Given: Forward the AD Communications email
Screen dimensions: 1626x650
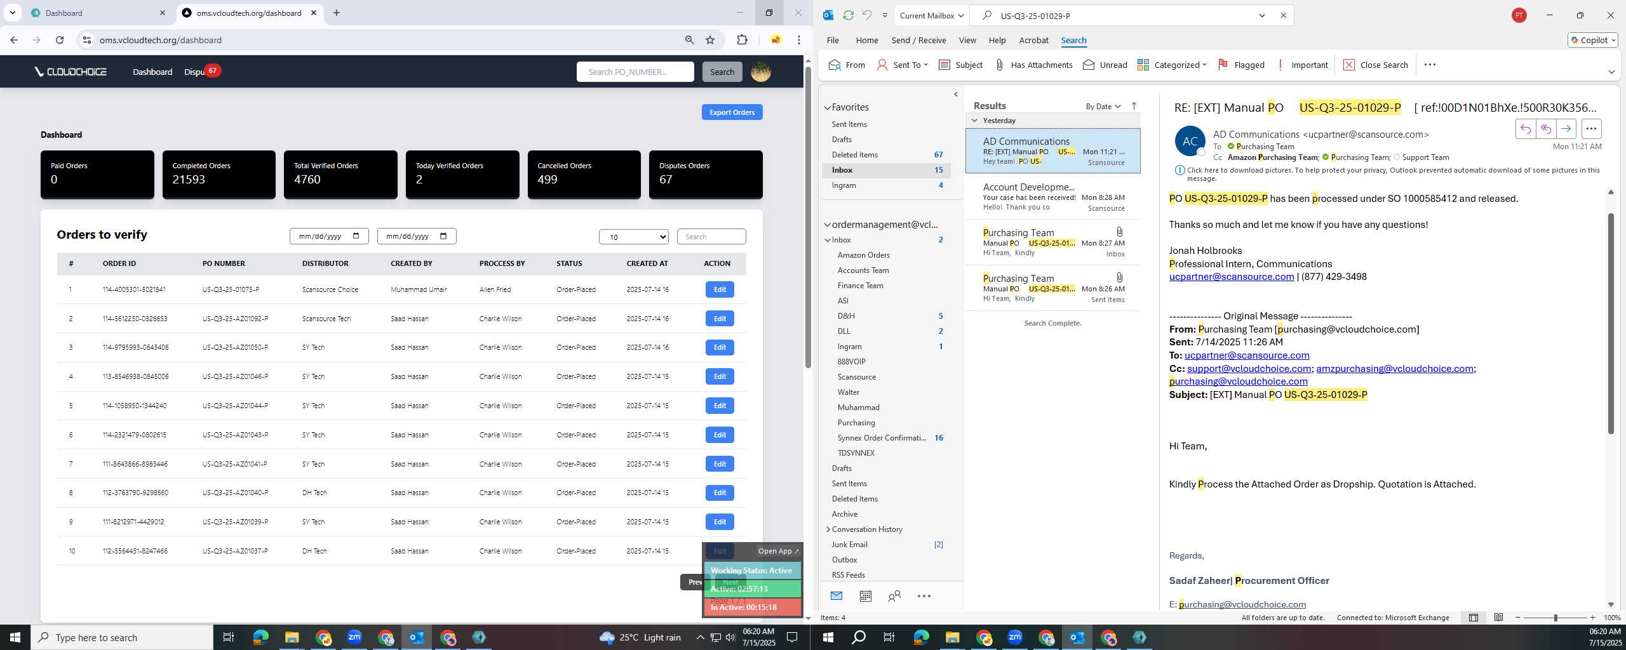Looking at the screenshot, I should (x=1566, y=129).
